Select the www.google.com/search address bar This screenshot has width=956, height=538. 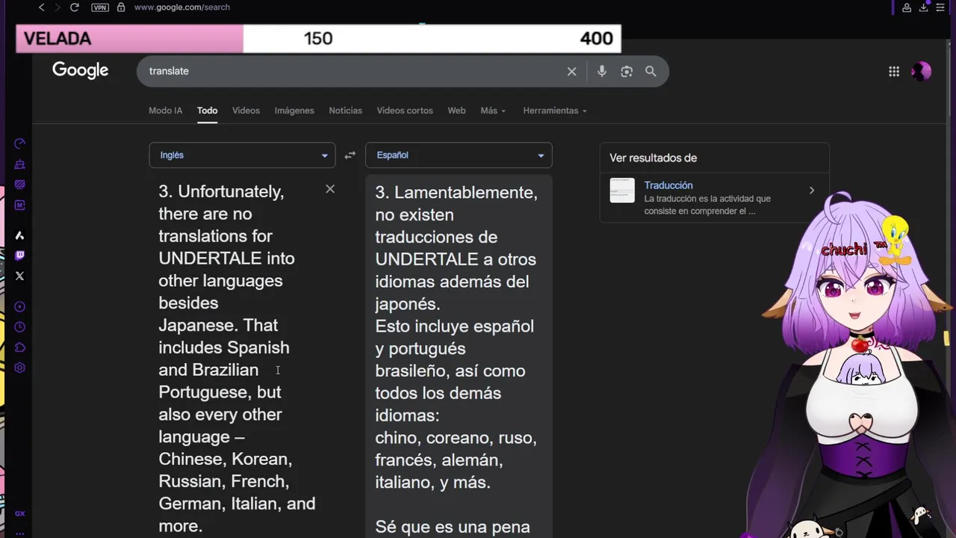tap(182, 7)
